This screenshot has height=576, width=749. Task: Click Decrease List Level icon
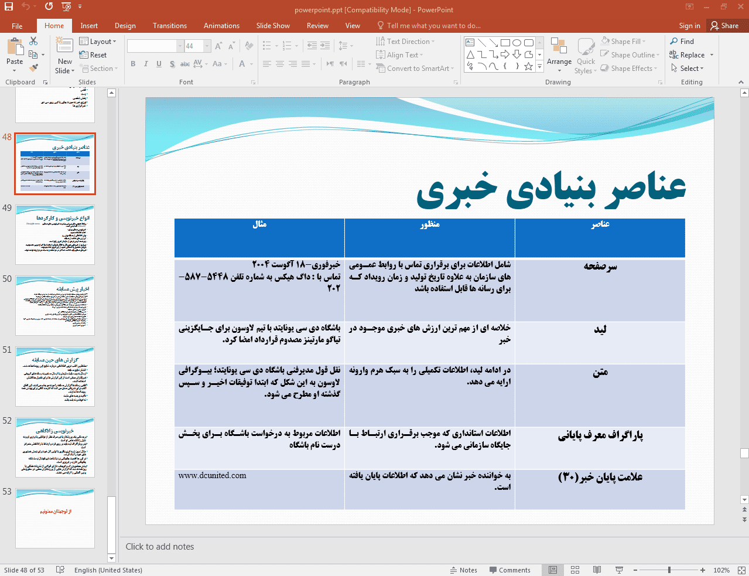312,46
